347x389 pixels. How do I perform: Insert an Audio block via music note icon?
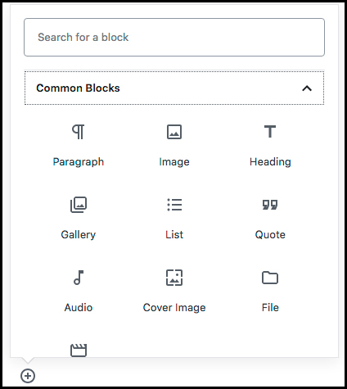pos(79,278)
